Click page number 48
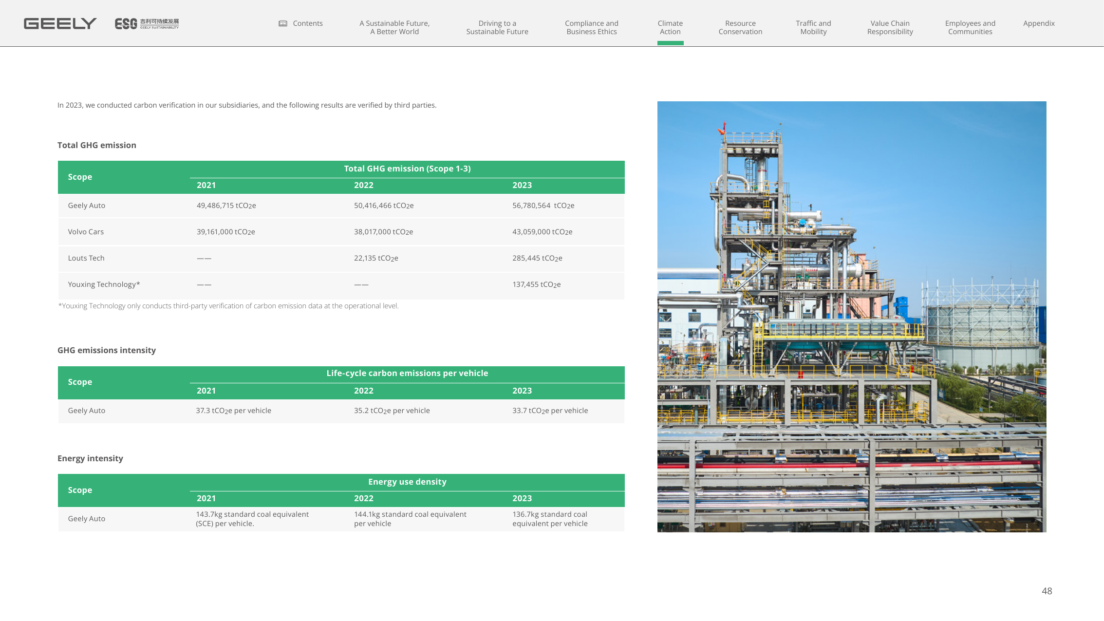The width and height of the screenshot is (1104, 621). [x=1047, y=591]
